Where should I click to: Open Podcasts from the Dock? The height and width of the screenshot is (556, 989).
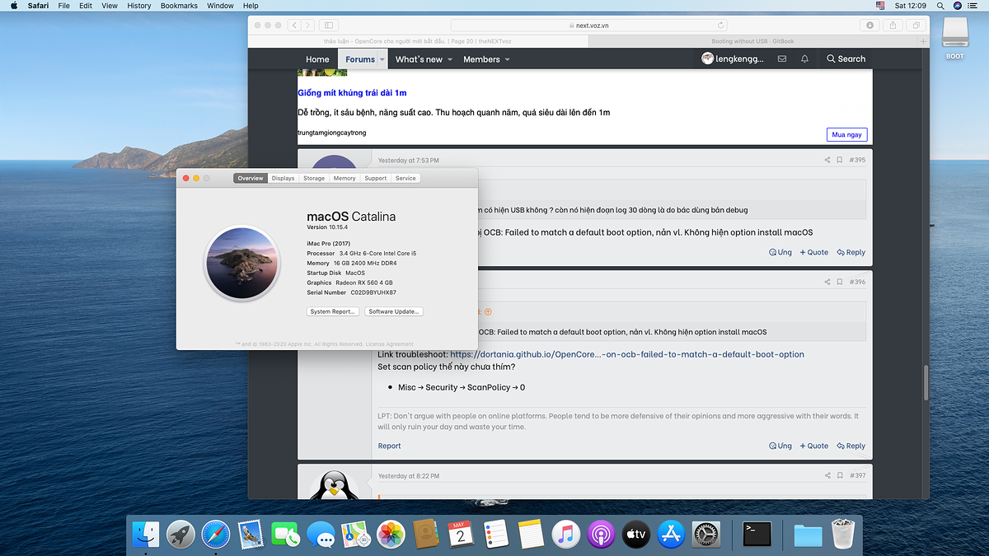click(x=601, y=535)
